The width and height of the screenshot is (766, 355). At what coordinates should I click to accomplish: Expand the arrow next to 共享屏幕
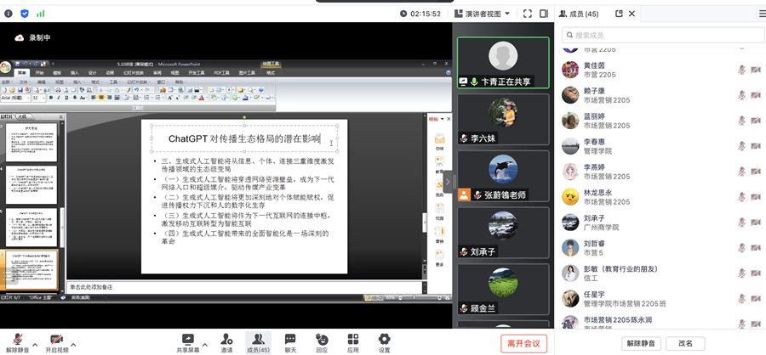point(206,345)
